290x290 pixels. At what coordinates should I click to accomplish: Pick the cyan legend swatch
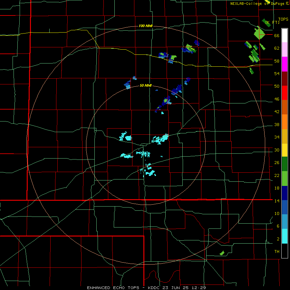pyautogui.click(x=285, y=236)
